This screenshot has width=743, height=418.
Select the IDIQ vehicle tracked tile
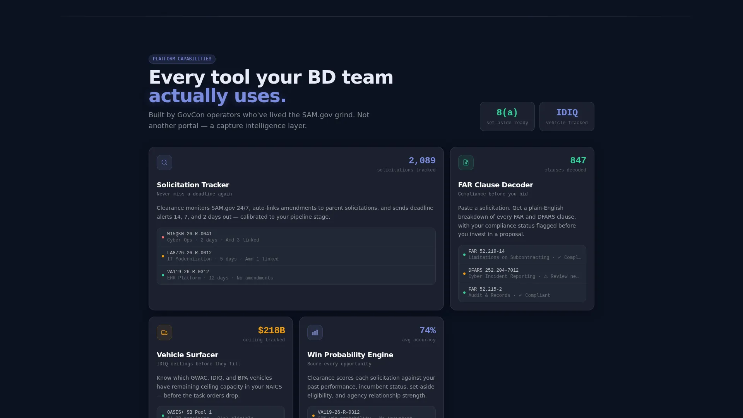pyautogui.click(x=567, y=116)
